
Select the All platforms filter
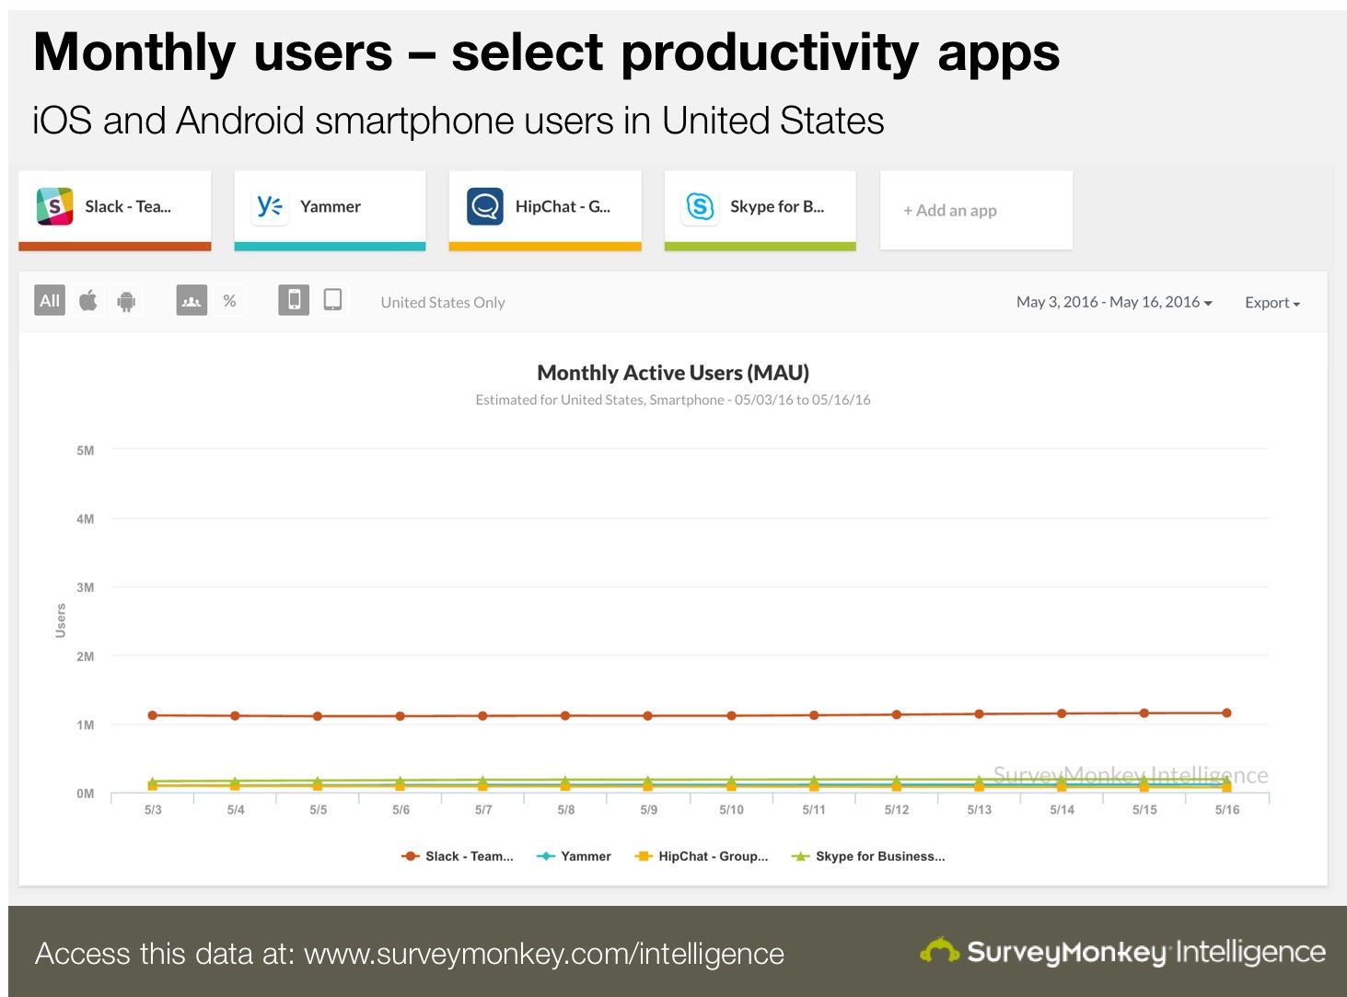click(50, 300)
